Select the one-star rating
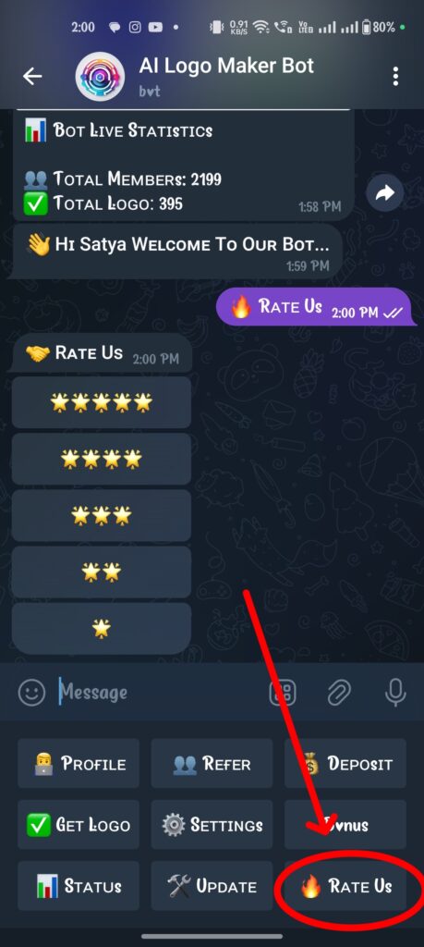The width and height of the screenshot is (424, 947). click(102, 629)
